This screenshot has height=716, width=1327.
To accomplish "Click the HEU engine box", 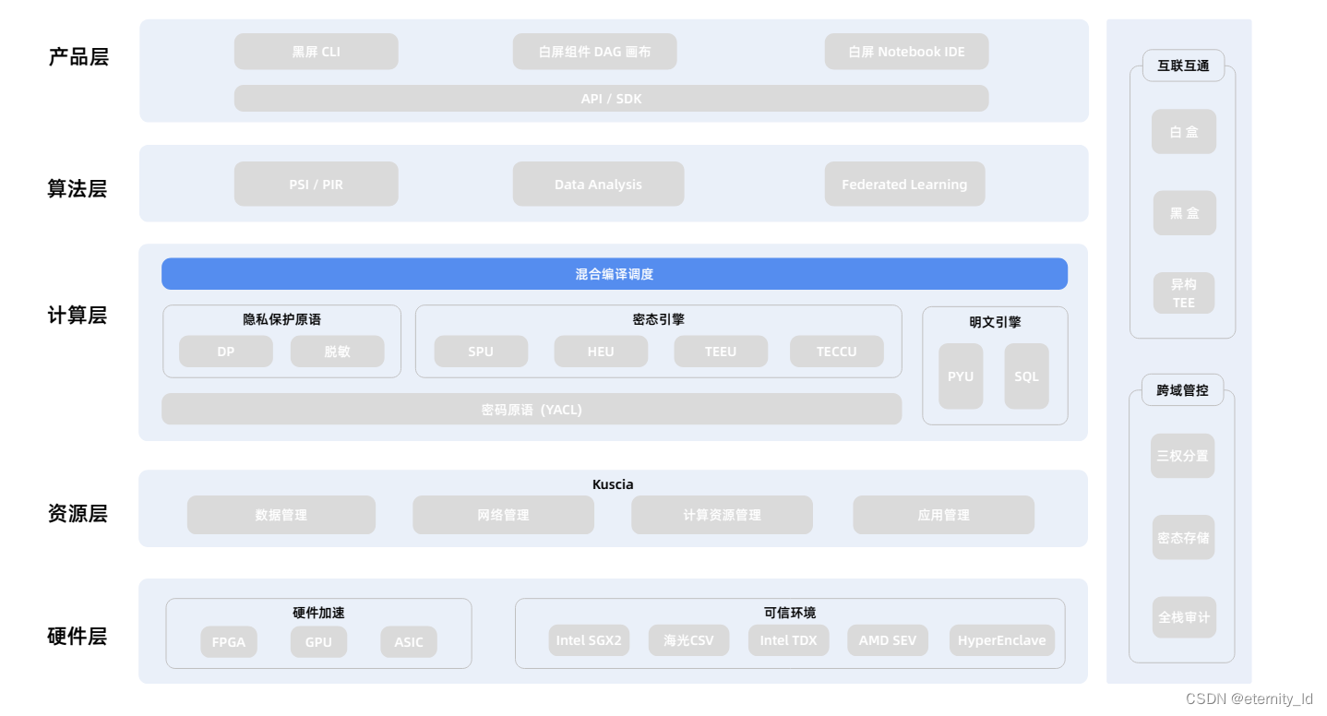I will pos(601,352).
